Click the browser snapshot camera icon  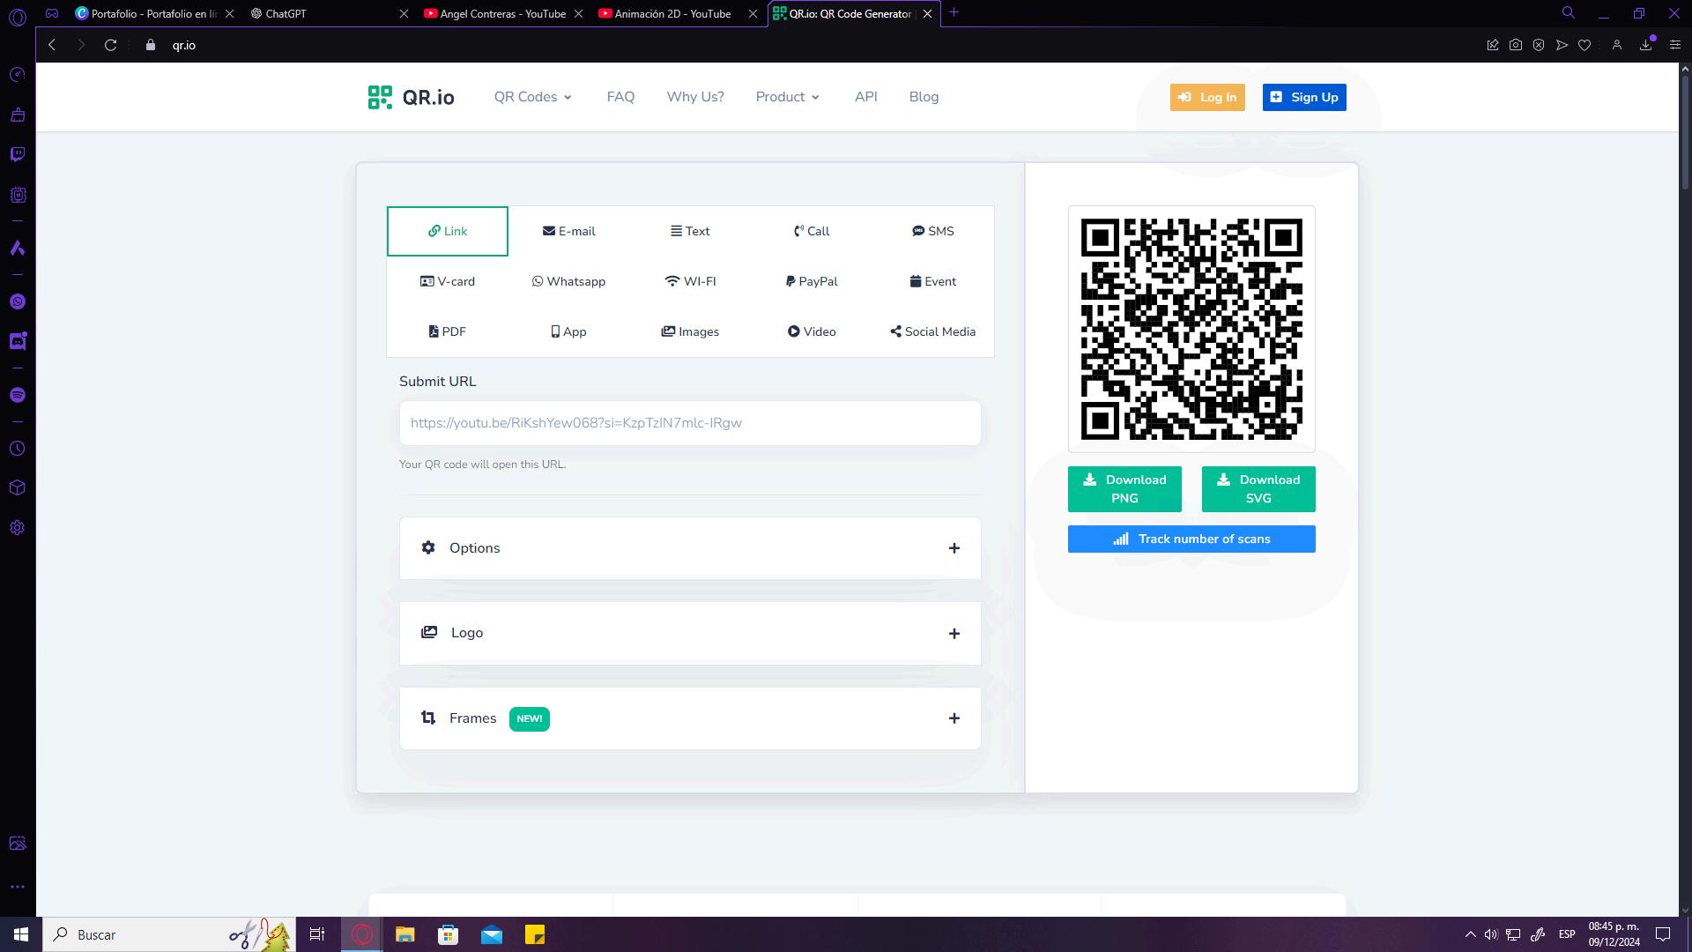point(1516,45)
